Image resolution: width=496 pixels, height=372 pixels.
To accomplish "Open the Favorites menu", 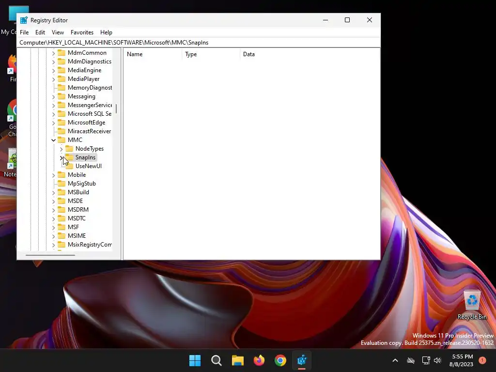I will coord(82,32).
